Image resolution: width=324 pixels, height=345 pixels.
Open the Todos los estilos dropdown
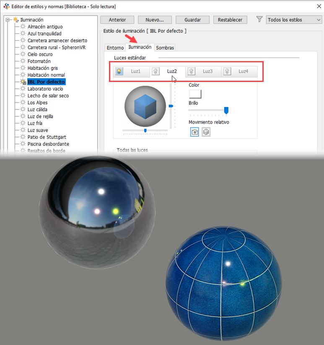point(294,20)
